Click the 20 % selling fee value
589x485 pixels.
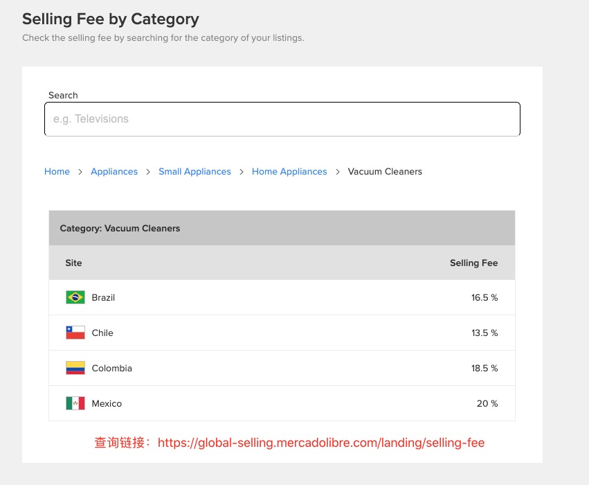click(x=487, y=403)
